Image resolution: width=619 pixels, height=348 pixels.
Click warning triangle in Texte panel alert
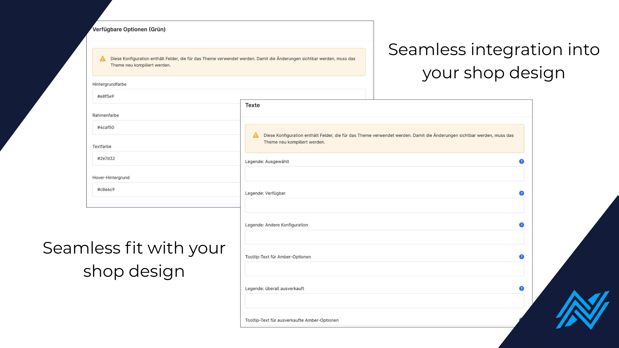pyautogui.click(x=256, y=135)
